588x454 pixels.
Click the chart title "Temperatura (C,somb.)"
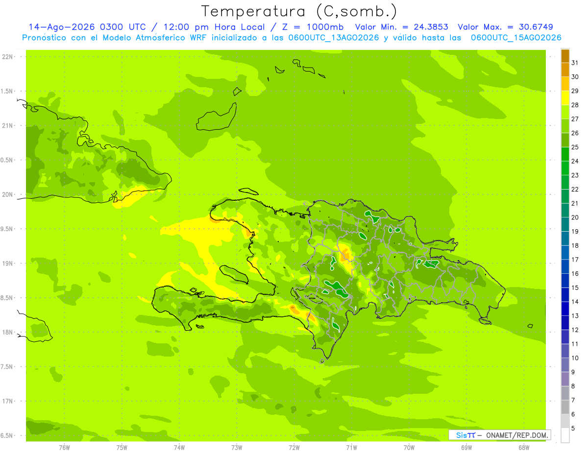click(x=299, y=11)
